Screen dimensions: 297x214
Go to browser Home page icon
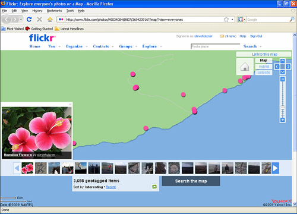[50, 19]
